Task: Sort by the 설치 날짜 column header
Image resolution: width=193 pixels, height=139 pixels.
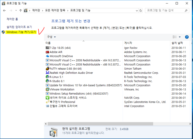Action: pos(177,43)
